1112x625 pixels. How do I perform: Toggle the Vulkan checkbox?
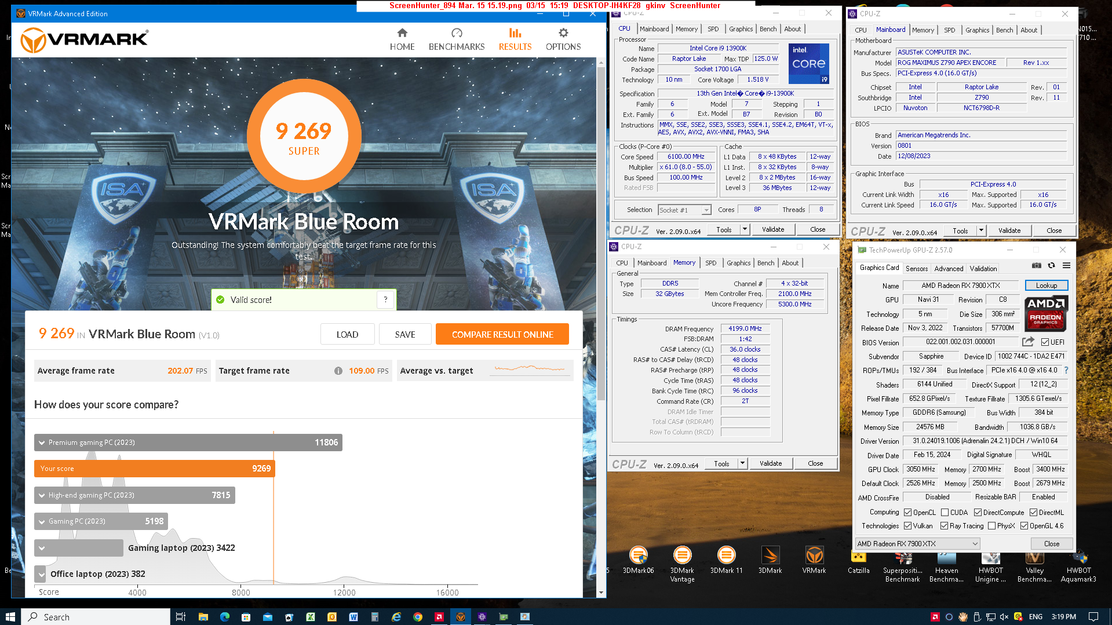pyautogui.click(x=908, y=526)
